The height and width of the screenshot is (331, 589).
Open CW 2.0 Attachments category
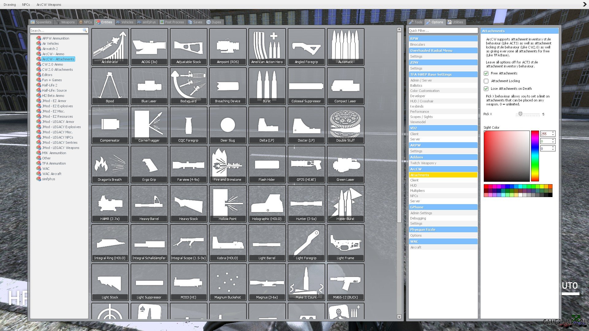(x=57, y=70)
